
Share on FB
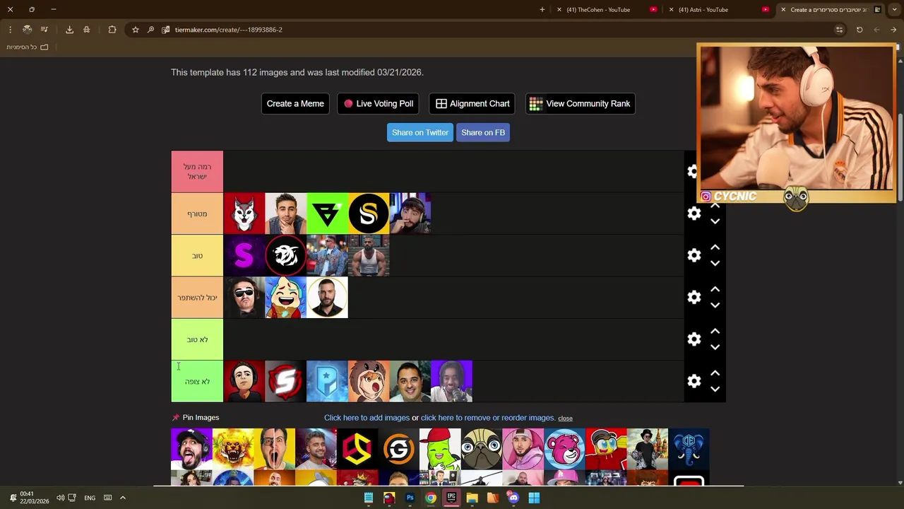point(483,132)
